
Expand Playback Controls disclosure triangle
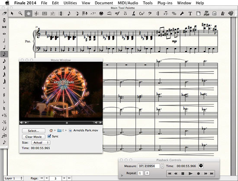(x=122, y=175)
